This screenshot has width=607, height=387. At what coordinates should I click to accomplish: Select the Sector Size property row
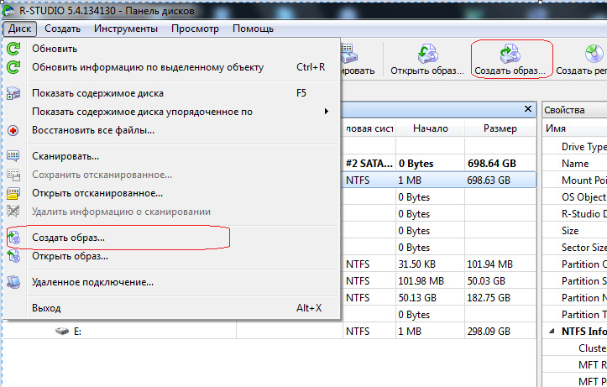click(x=575, y=248)
